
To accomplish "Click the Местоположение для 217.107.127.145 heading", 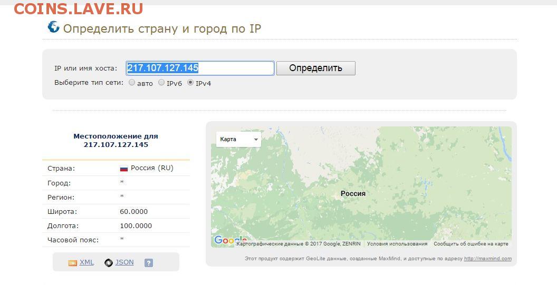I will coord(116,140).
